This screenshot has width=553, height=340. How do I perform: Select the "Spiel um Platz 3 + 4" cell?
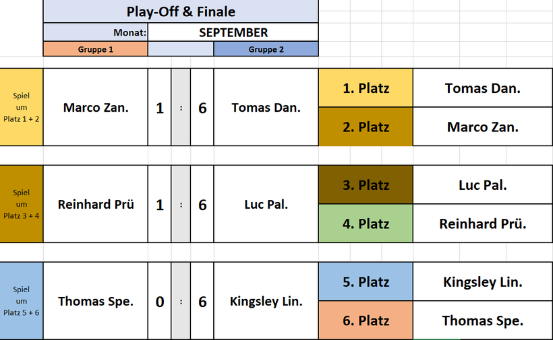[x=22, y=204]
